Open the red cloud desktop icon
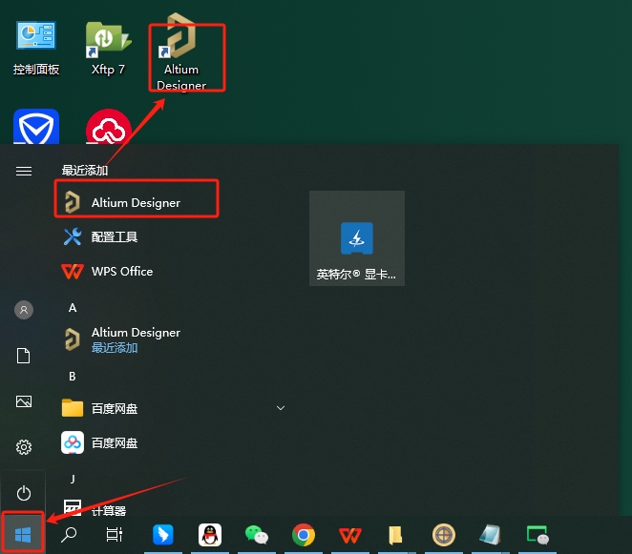This screenshot has width=632, height=554. pos(109,127)
